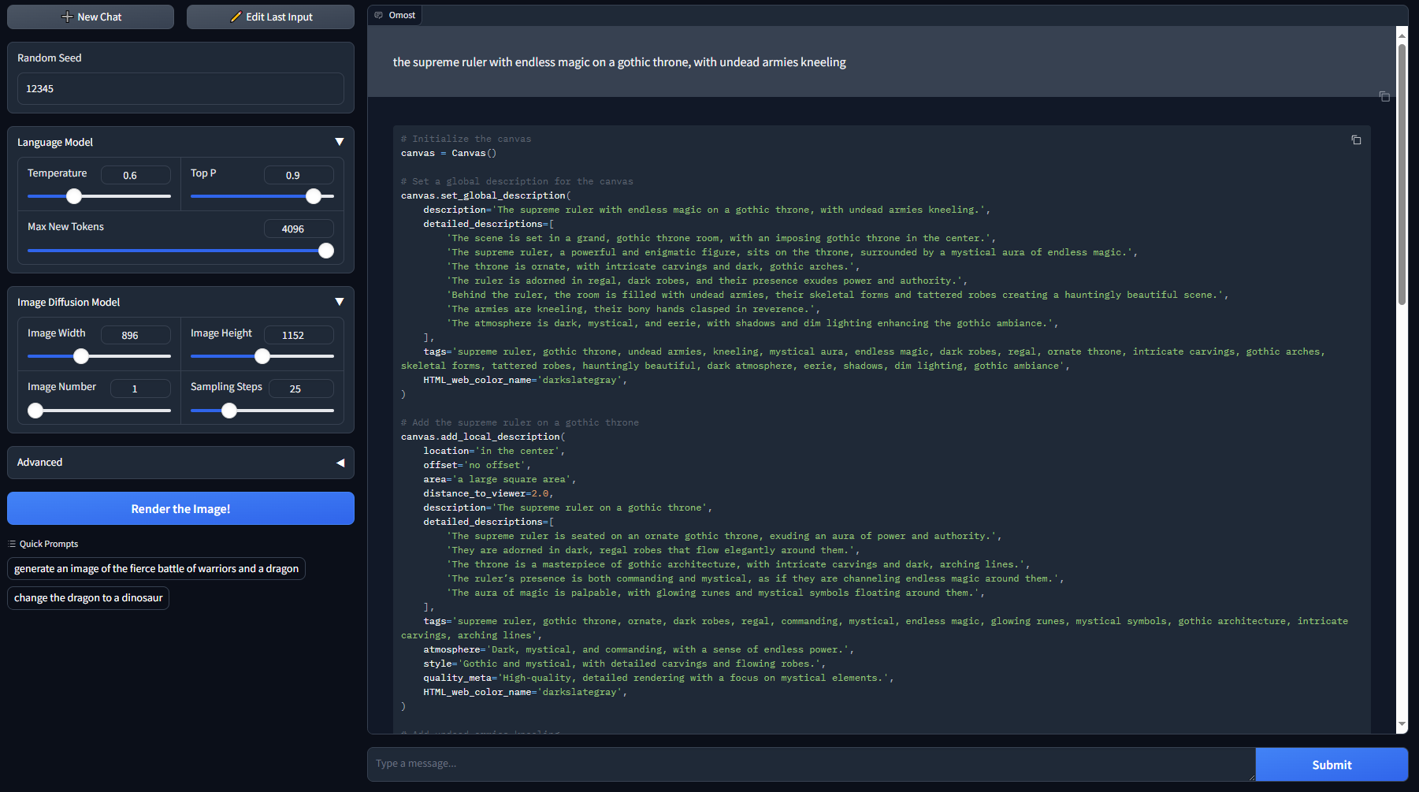
Task: Open the Omost tab label
Action: 395,15
